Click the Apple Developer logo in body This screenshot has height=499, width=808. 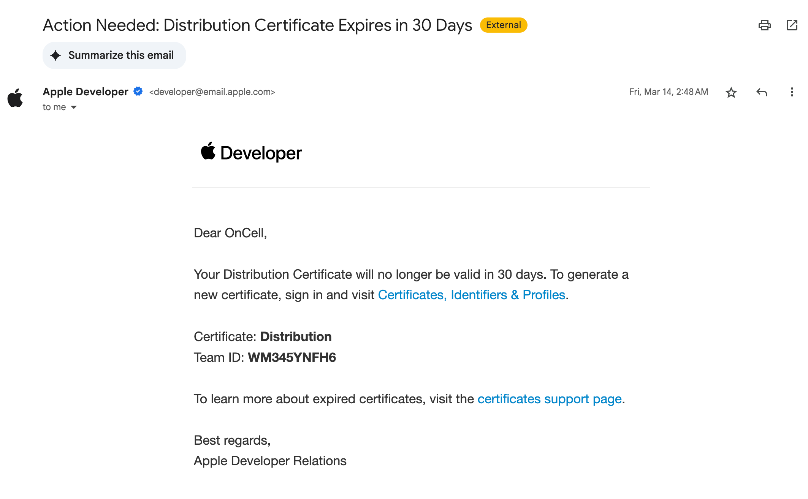[251, 153]
